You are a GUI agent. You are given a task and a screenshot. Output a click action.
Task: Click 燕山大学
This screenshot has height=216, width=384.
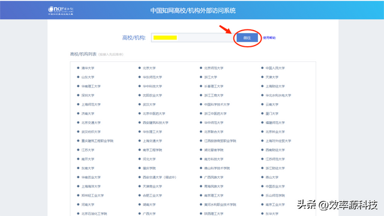[x=272, y=178]
